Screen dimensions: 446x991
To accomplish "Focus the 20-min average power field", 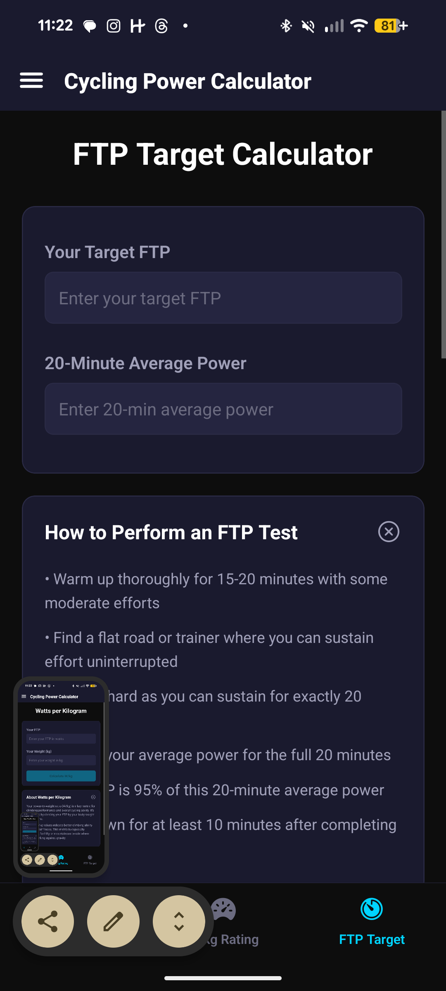I will point(223,409).
